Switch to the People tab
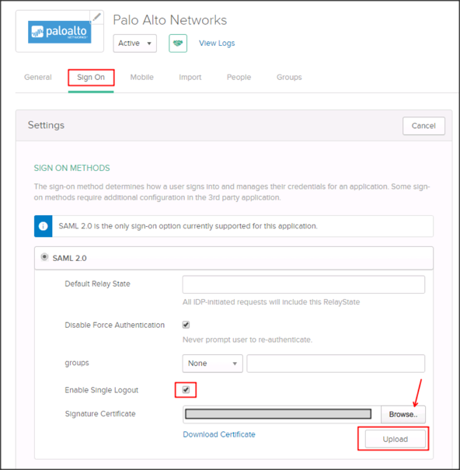Viewport: 460px width, 470px height. point(239,78)
